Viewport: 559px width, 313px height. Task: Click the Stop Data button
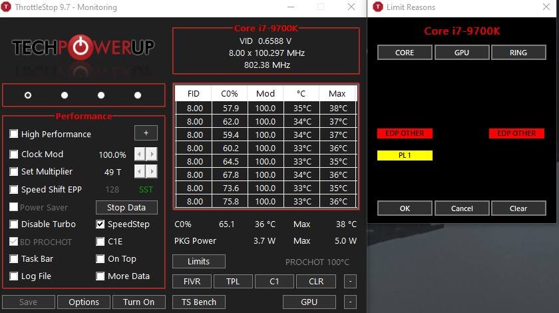point(126,207)
